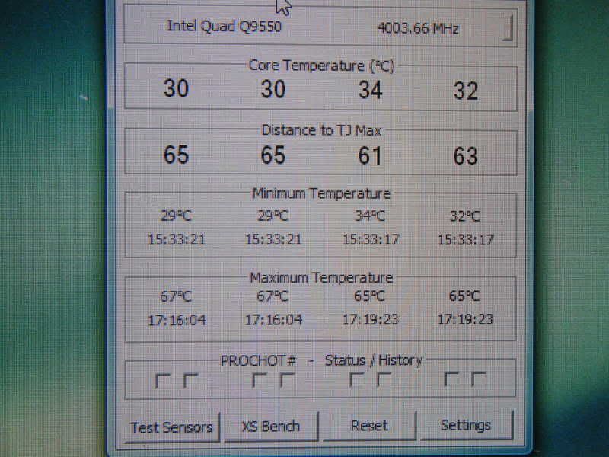The height and width of the screenshot is (457, 609).
Task: Click the Test Sensors button
Action: tap(172, 427)
